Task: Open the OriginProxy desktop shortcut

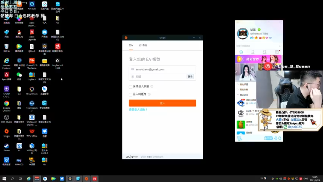Action: click(32, 90)
